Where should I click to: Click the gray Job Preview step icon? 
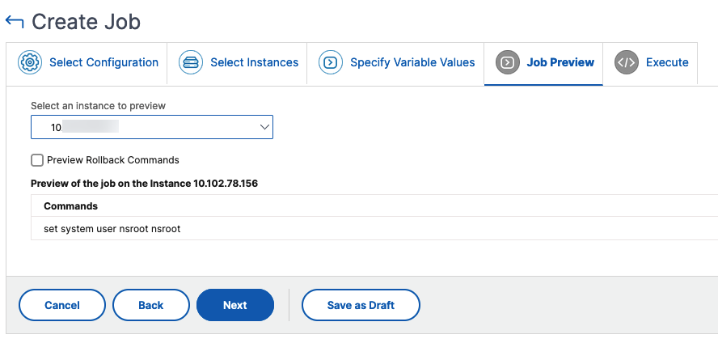[507, 62]
